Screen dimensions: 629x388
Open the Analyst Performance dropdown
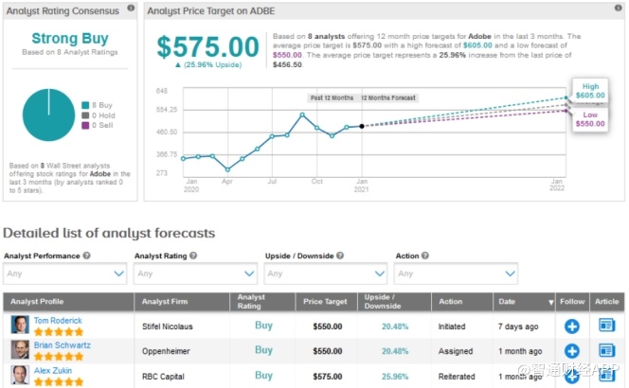tap(64, 273)
